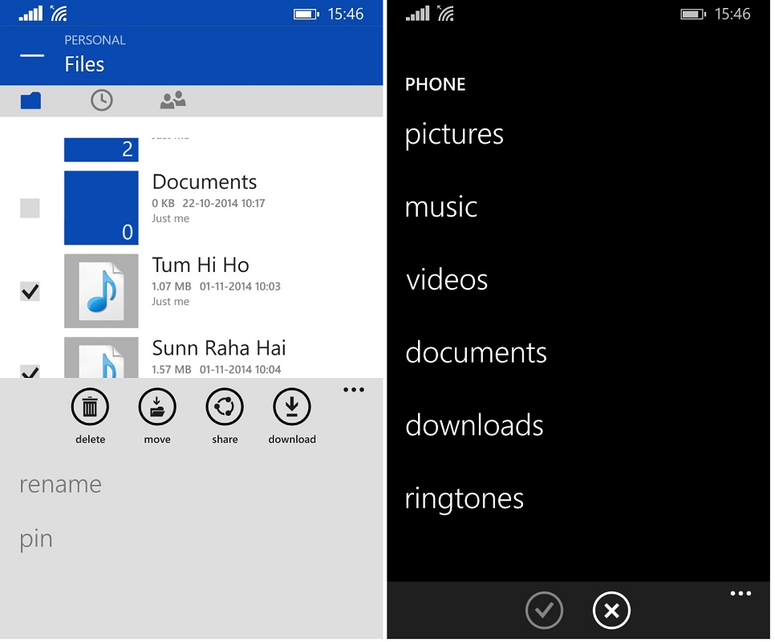This screenshot has width=775, height=642.
Task: Collapse the app bar using the left ellipsis
Action: click(x=353, y=390)
